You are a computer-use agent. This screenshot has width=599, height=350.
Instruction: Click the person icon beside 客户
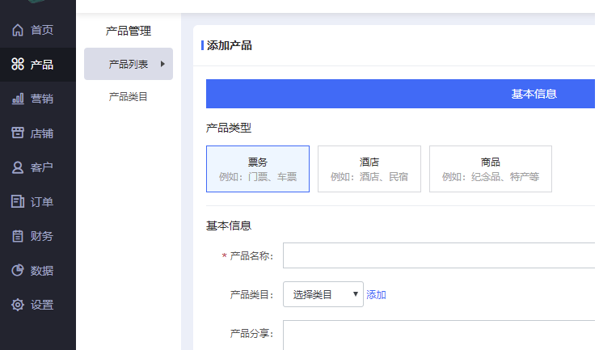pyautogui.click(x=18, y=167)
